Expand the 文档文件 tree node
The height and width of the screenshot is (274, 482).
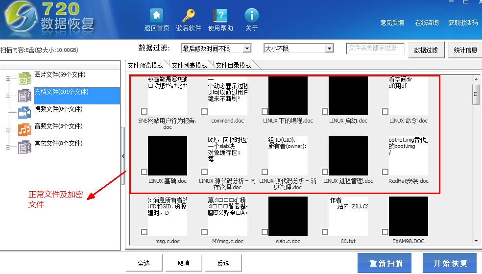coord(8,96)
